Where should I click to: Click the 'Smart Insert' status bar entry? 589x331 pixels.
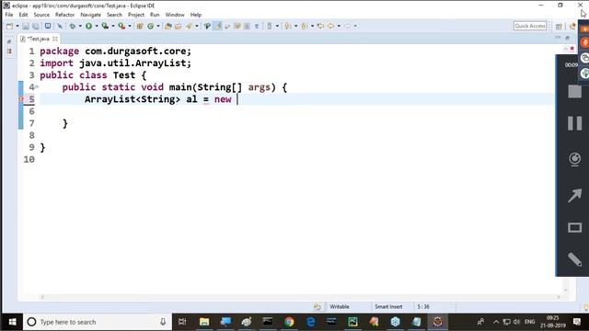pos(388,306)
